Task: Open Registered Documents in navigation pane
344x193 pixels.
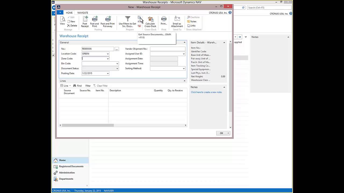Action: (x=70, y=166)
